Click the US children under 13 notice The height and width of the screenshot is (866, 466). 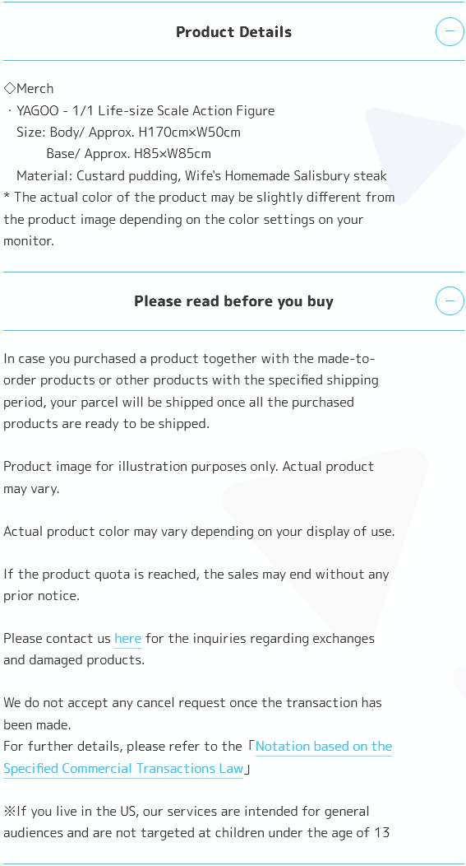(x=197, y=822)
